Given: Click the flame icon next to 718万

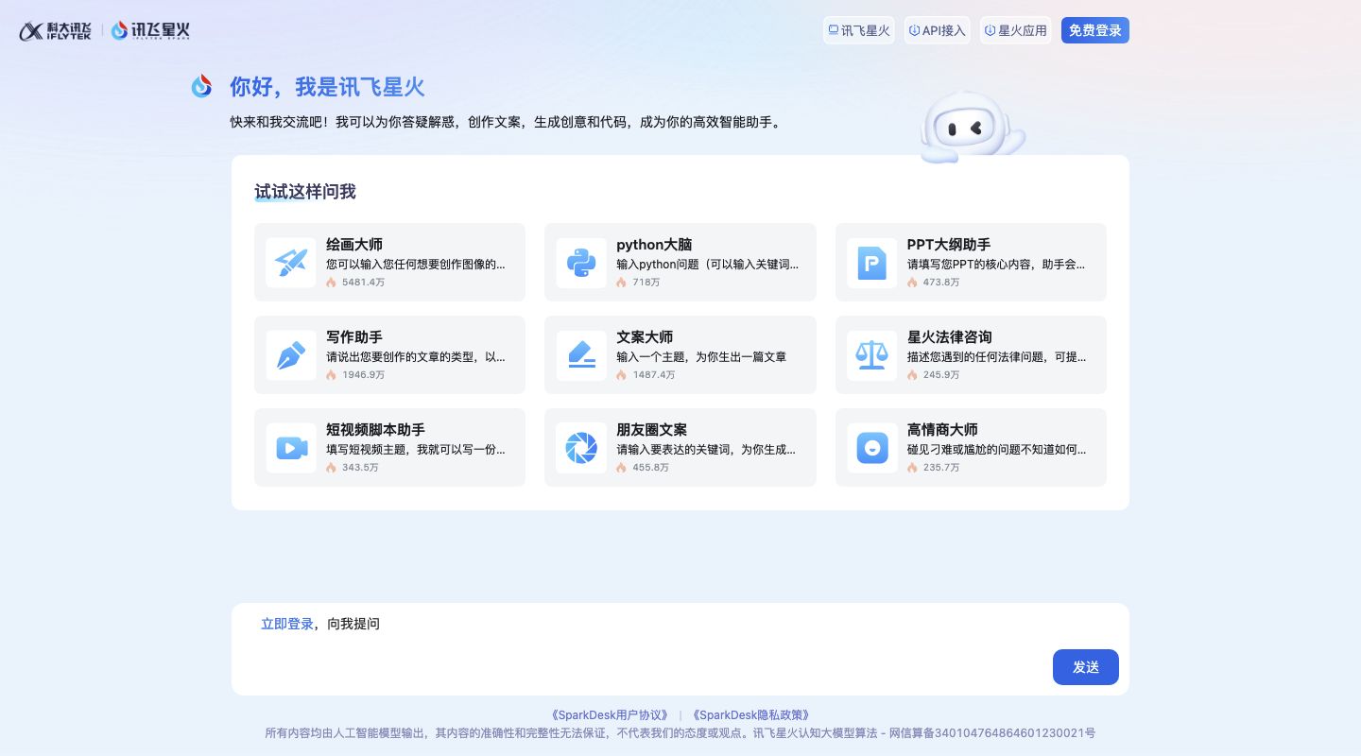Looking at the screenshot, I should pyautogui.click(x=621, y=283).
